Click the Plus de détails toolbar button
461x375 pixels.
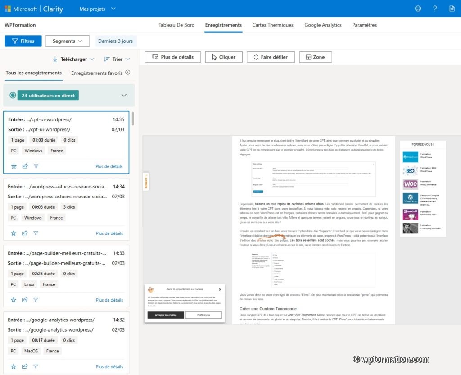coord(173,57)
